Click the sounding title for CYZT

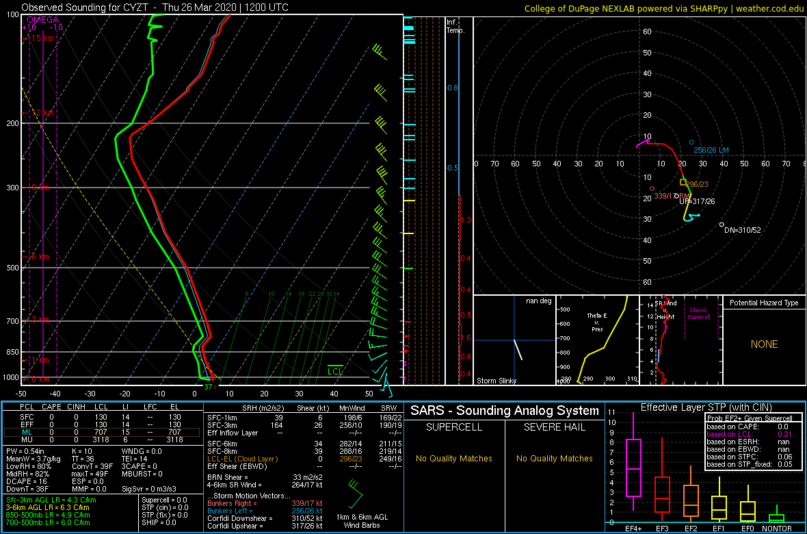(x=155, y=8)
